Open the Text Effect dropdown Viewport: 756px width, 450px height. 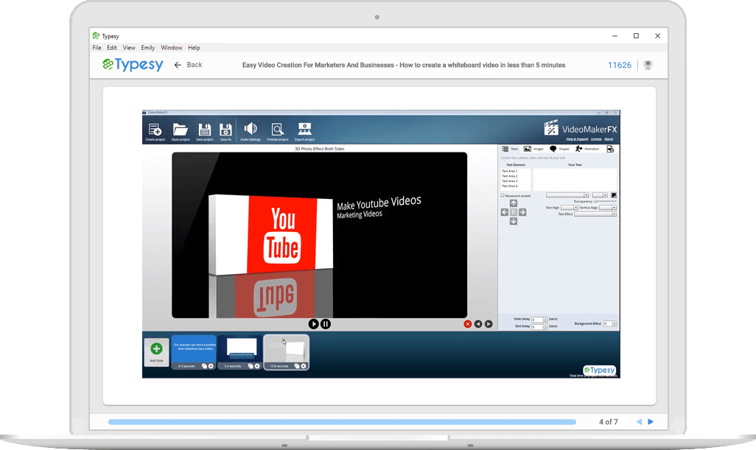point(595,214)
